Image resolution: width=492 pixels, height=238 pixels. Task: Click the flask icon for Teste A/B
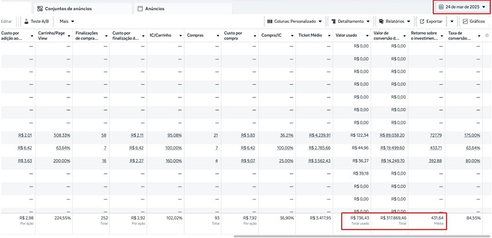click(x=26, y=21)
